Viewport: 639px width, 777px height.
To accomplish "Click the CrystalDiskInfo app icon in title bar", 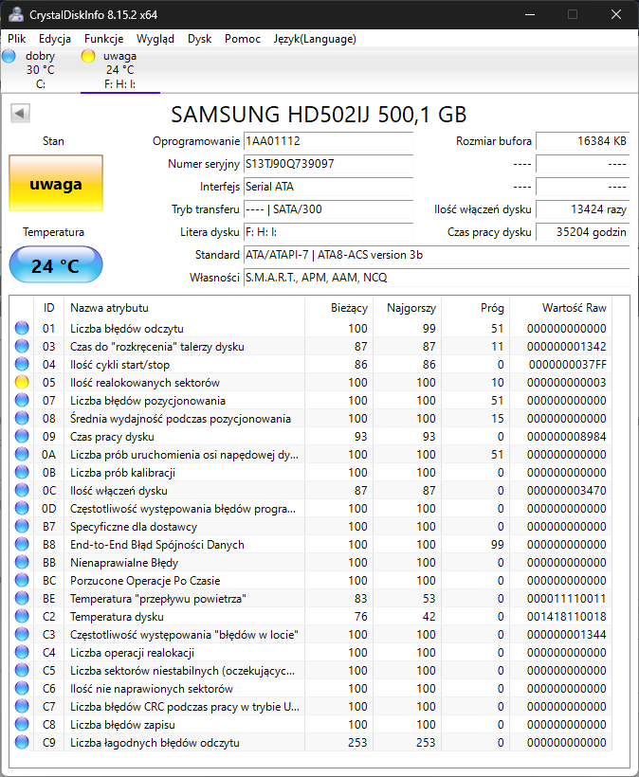I will [16, 14].
